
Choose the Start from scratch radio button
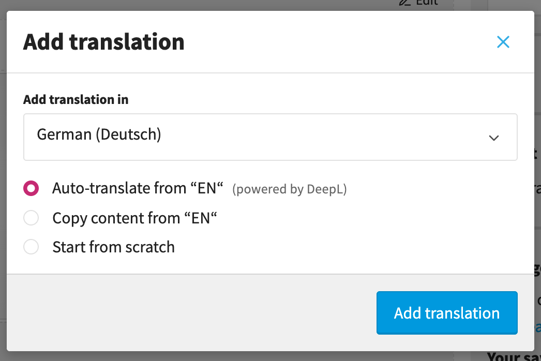[x=31, y=247]
